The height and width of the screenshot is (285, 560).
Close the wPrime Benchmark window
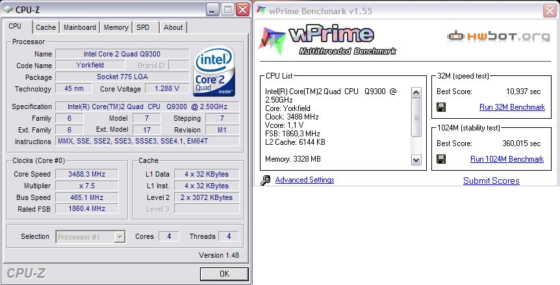click(550, 10)
